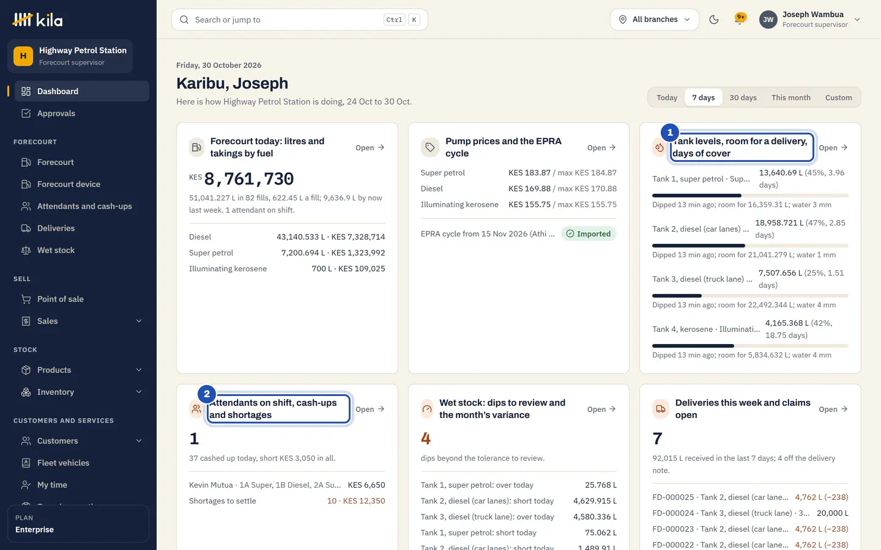The height and width of the screenshot is (550, 881).
Task: Open the Dashboard sidebar item
Action: [x=82, y=91]
